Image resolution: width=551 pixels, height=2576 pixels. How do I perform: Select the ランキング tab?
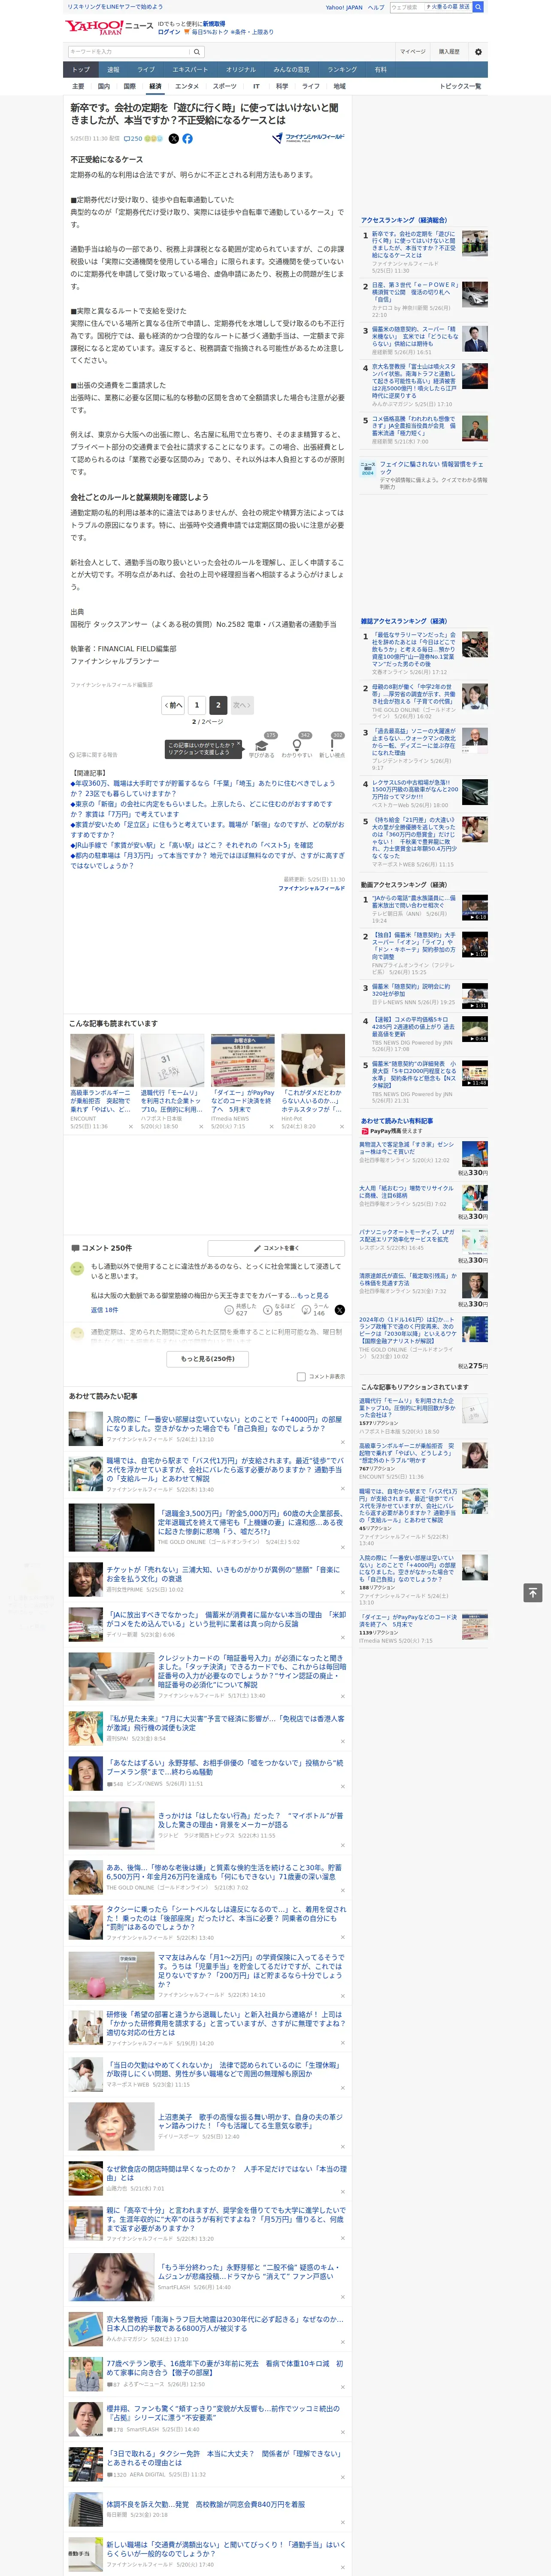coord(342,70)
